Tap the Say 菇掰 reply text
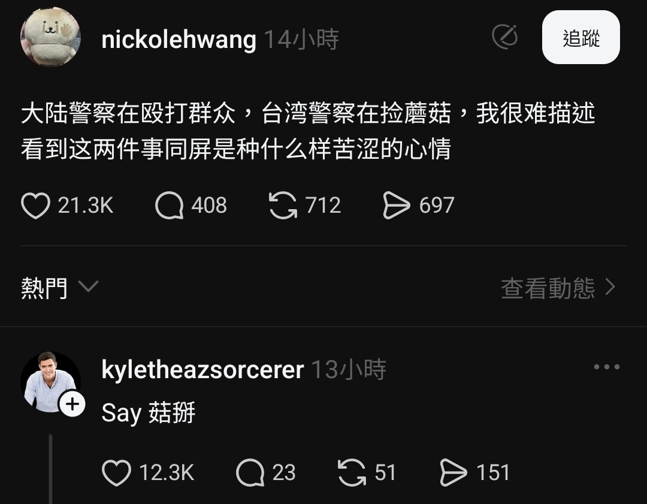 [x=149, y=412]
